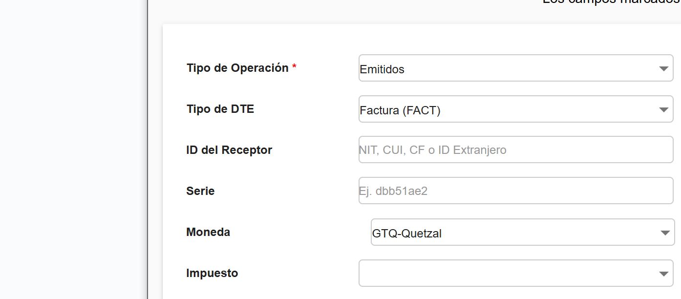Viewport: 681px width, 299px height.
Task: Click the Serie label
Action: (x=200, y=191)
